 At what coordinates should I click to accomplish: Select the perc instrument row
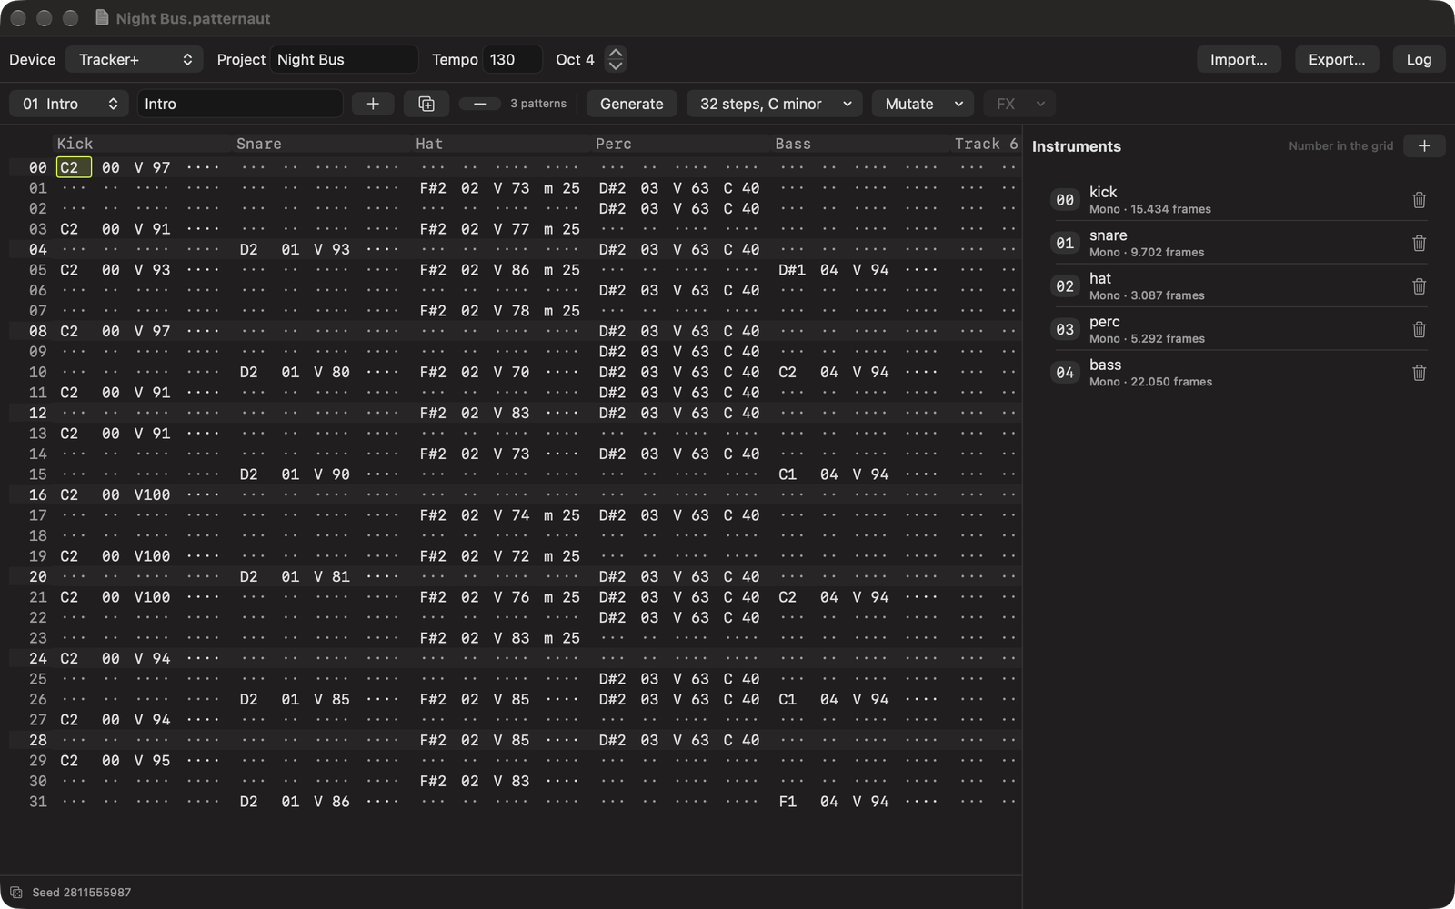pos(1239,329)
